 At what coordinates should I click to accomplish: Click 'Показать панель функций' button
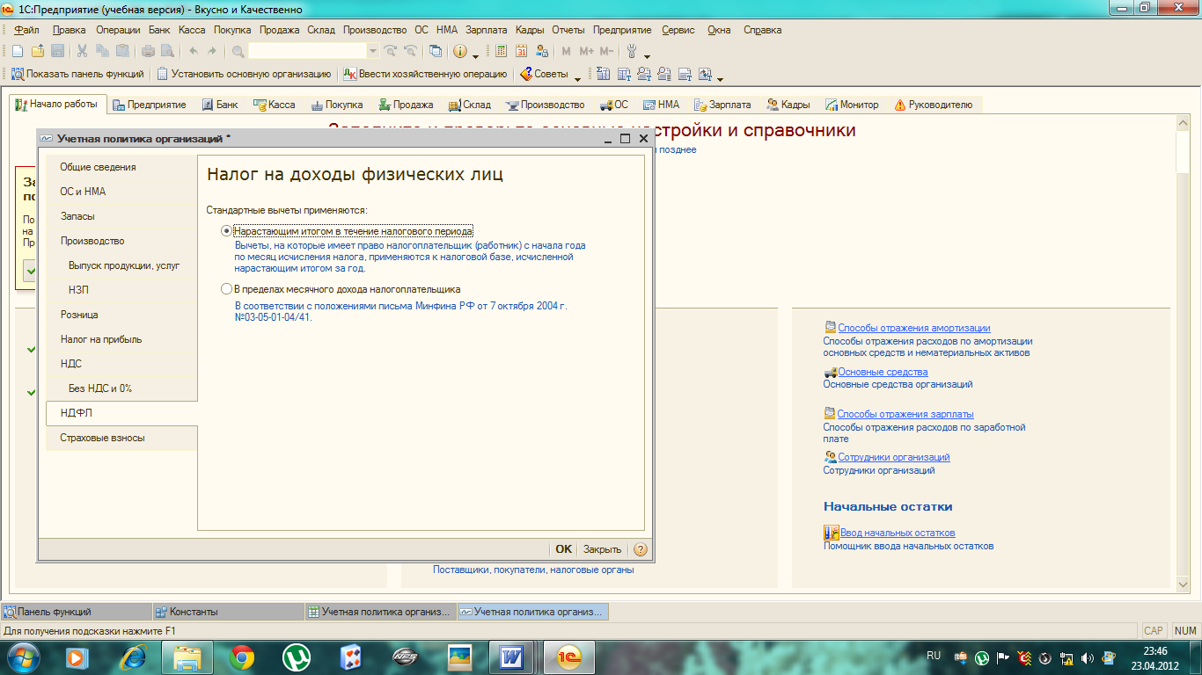point(77,74)
